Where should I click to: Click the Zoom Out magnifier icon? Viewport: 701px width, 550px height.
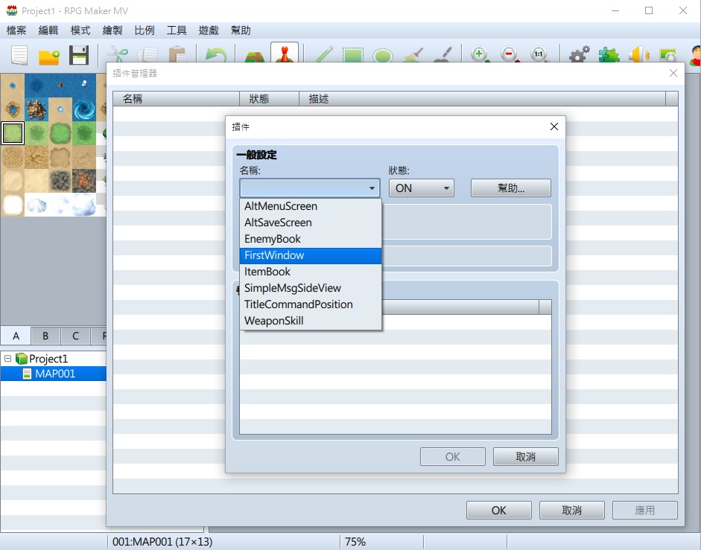point(510,55)
